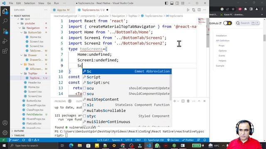Image resolution: width=266 pixels, height=149 pixels.
Task: Click the suggestion list scrollbar
Action: tap(170, 87)
